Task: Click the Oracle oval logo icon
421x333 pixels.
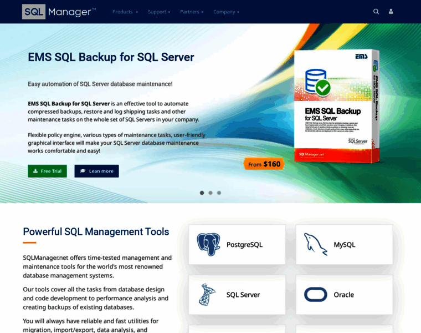Action: tap(316, 295)
